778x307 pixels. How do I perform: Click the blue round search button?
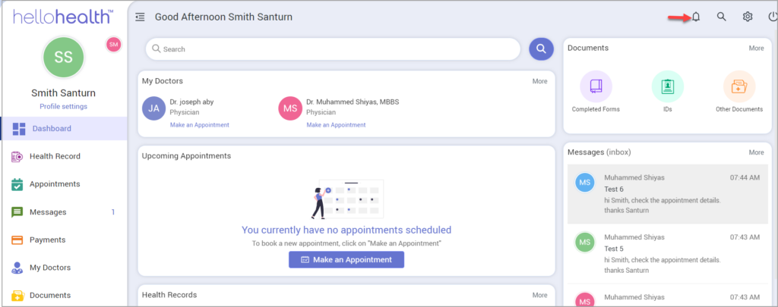[541, 49]
